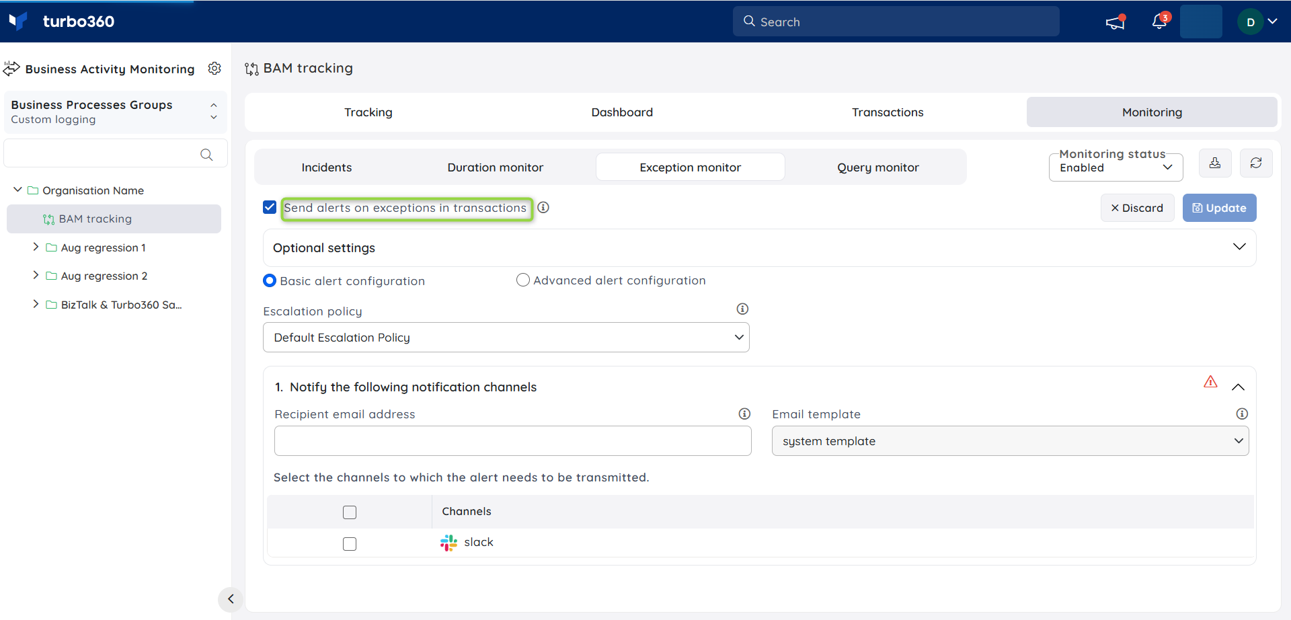Open the Query monitor sub-tab
The height and width of the screenshot is (620, 1291).
coord(878,167)
